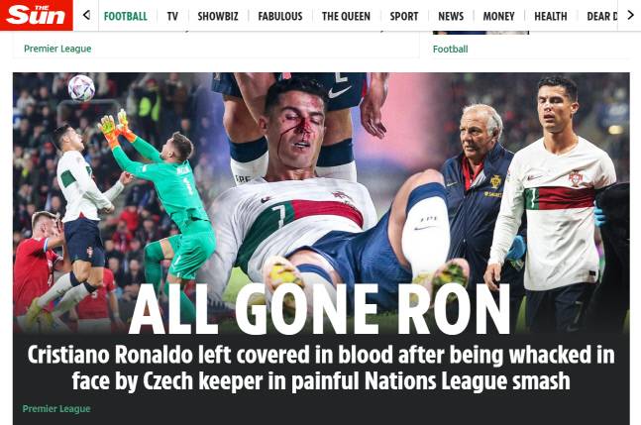Click the upper Premier League category link
The image size is (641, 425).
pyautogui.click(x=57, y=49)
